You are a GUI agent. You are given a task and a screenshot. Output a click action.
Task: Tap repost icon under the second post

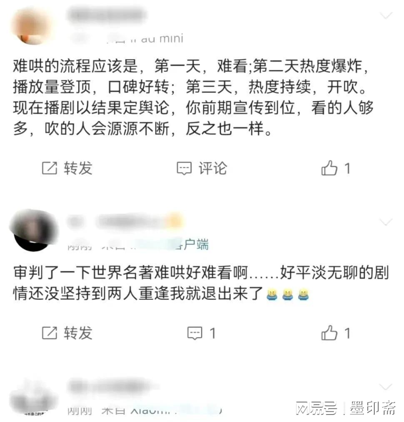[50, 333]
